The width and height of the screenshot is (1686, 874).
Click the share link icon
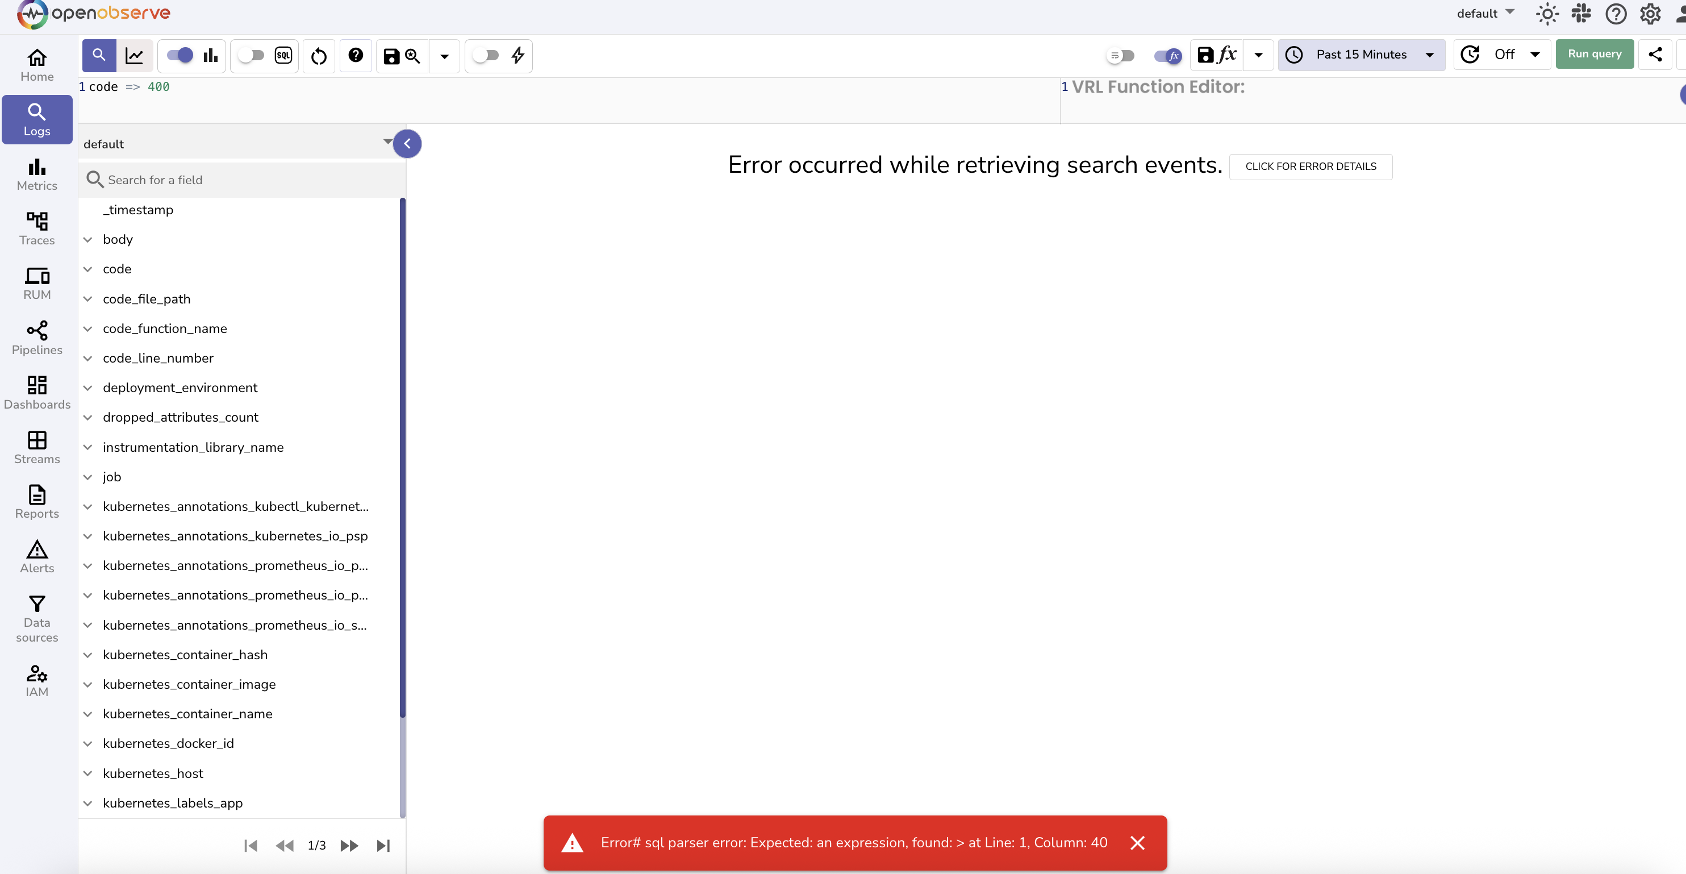point(1655,55)
